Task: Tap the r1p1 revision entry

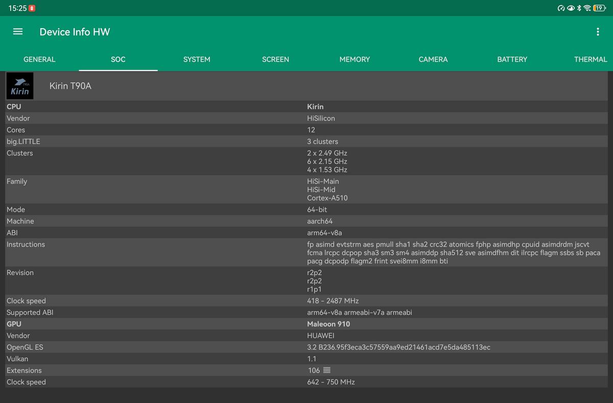Action: point(314,289)
